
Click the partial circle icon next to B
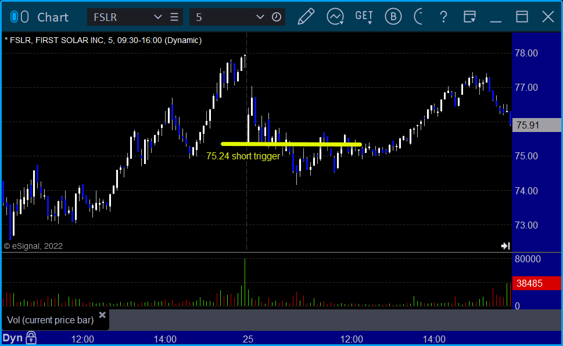pyautogui.click(x=418, y=16)
